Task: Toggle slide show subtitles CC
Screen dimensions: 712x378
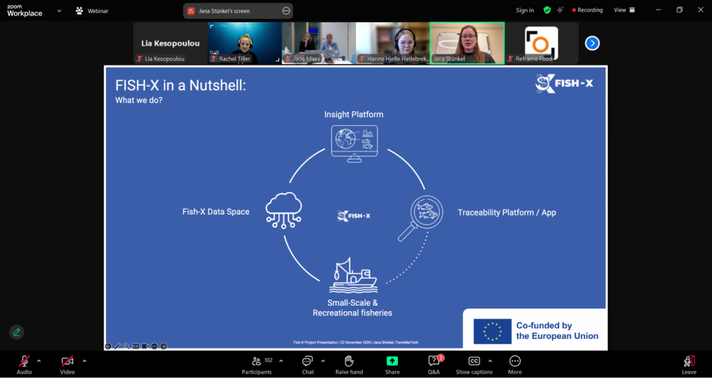Action: pos(136,346)
